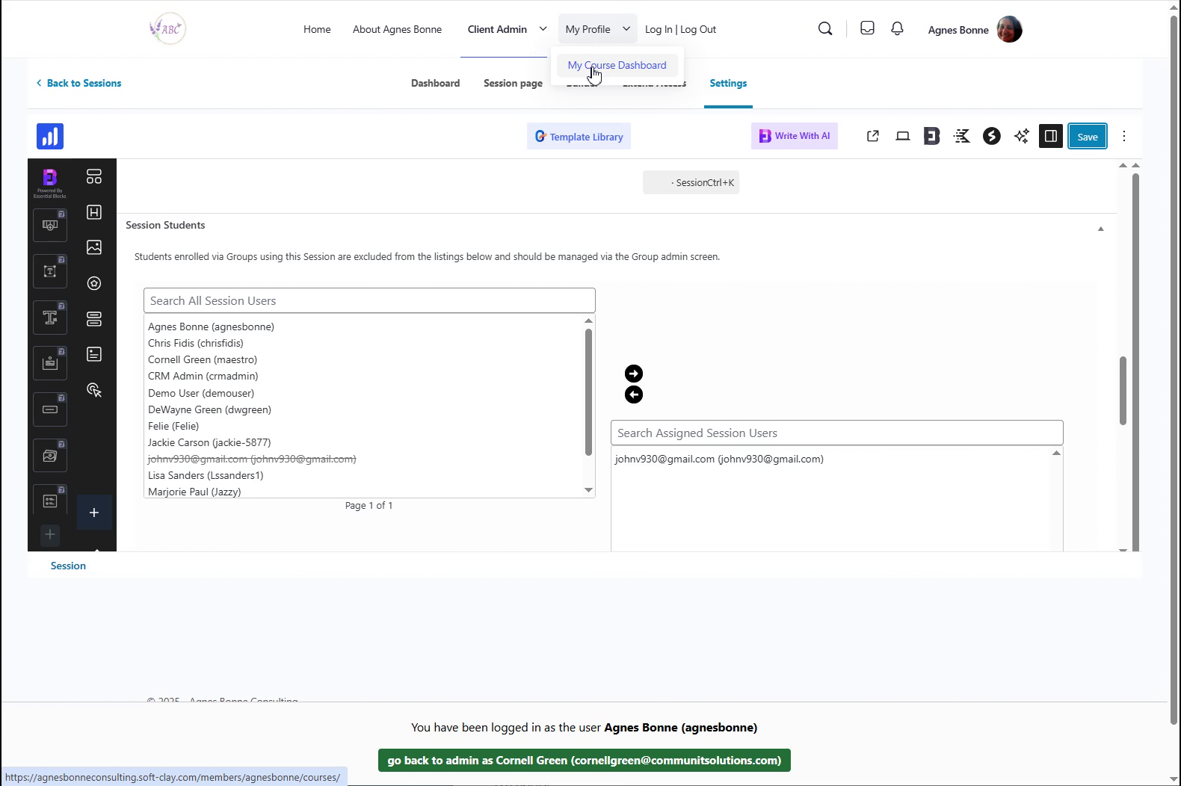Collapse the Session Students section
This screenshot has height=786, width=1181.
pyautogui.click(x=1100, y=229)
